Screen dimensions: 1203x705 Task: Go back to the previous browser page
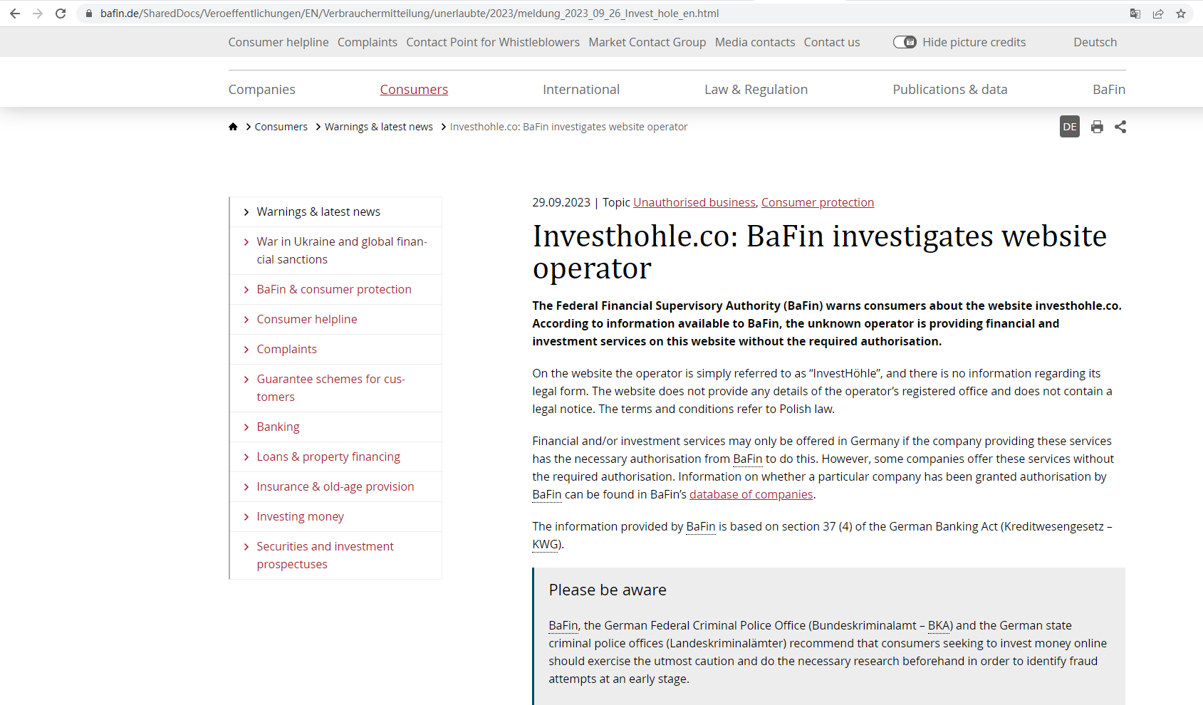coord(15,14)
